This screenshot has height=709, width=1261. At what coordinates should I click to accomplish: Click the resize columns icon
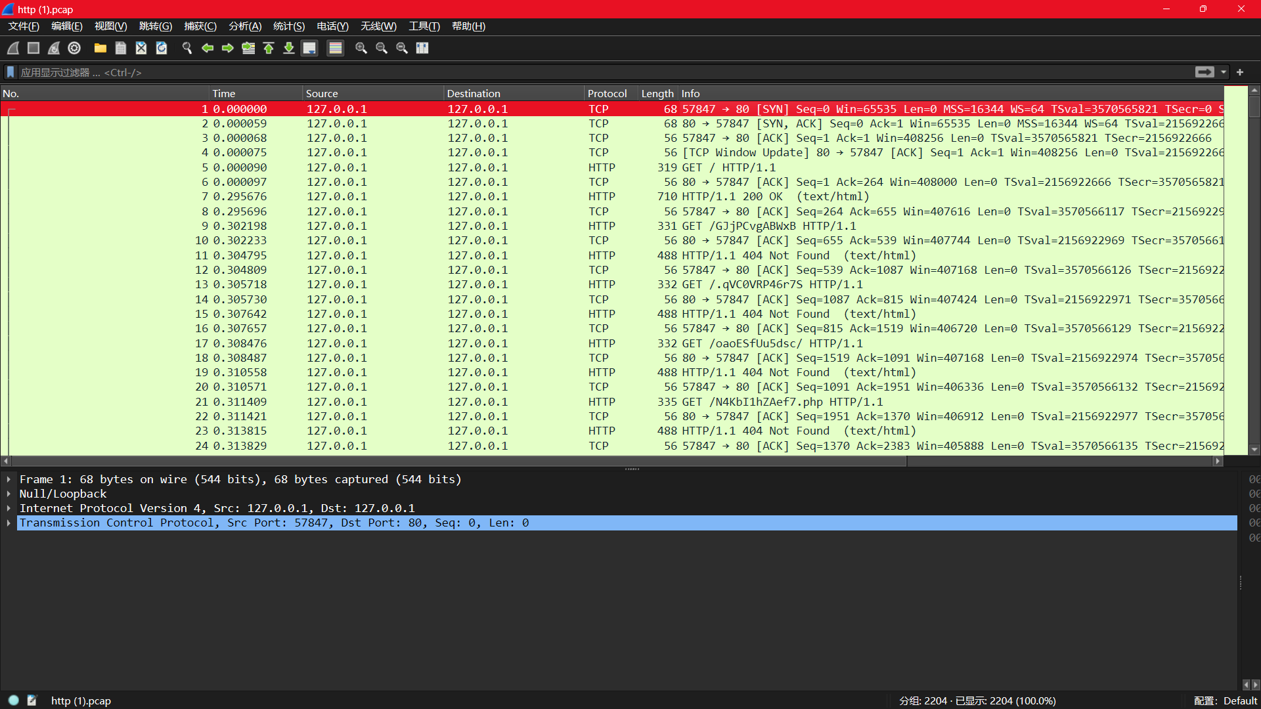point(422,48)
